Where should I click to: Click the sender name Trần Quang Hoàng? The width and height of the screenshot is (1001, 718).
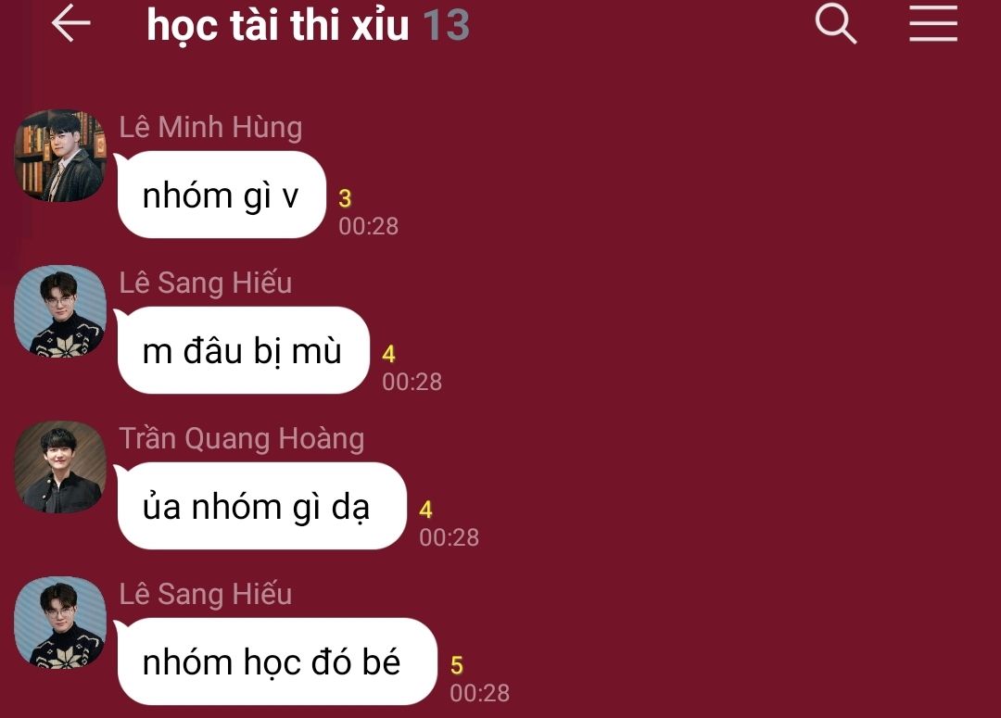tap(242, 439)
